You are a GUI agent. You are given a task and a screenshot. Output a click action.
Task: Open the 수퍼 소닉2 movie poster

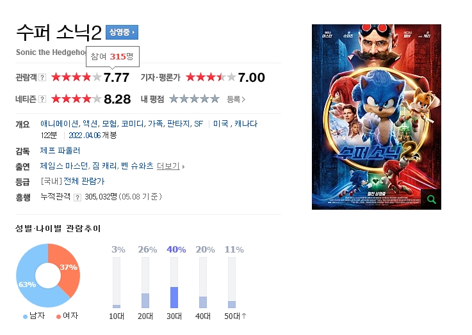click(x=377, y=117)
